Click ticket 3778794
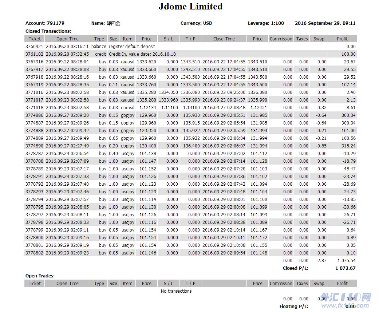 tap(34, 200)
